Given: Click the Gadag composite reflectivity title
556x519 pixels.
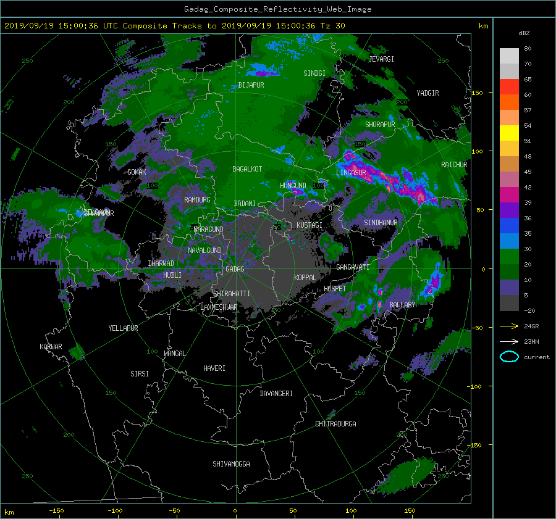Looking at the screenshot, I should [277, 9].
